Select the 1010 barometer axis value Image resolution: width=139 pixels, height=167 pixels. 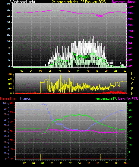[x=131, y=25]
